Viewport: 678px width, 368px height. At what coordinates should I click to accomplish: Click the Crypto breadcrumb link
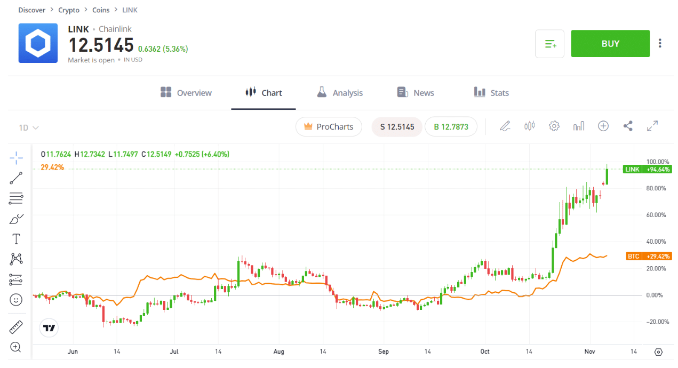tap(69, 10)
